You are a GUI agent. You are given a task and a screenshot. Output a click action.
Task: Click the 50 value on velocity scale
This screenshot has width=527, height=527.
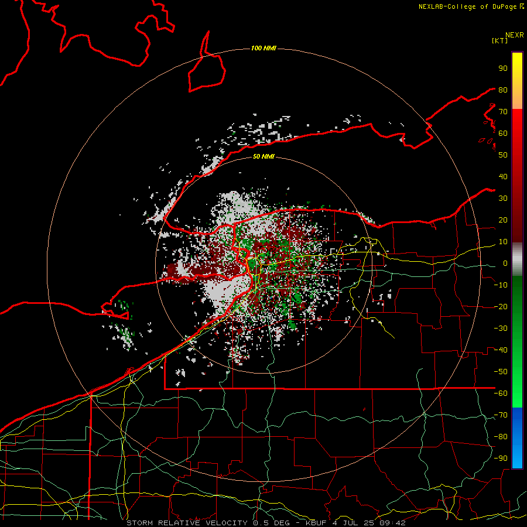pyautogui.click(x=503, y=155)
